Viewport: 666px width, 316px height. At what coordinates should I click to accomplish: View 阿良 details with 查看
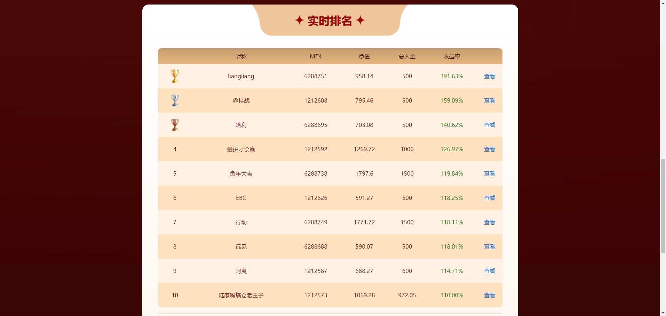point(489,271)
